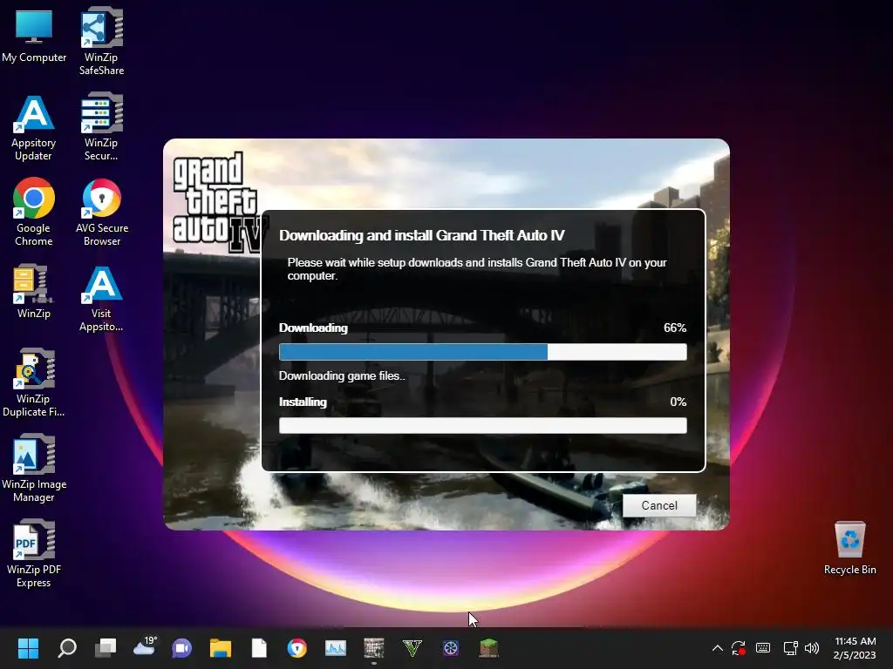Image resolution: width=893 pixels, height=669 pixels.
Task: Open File Explorer from taskbar
Action: pos(221,648)
